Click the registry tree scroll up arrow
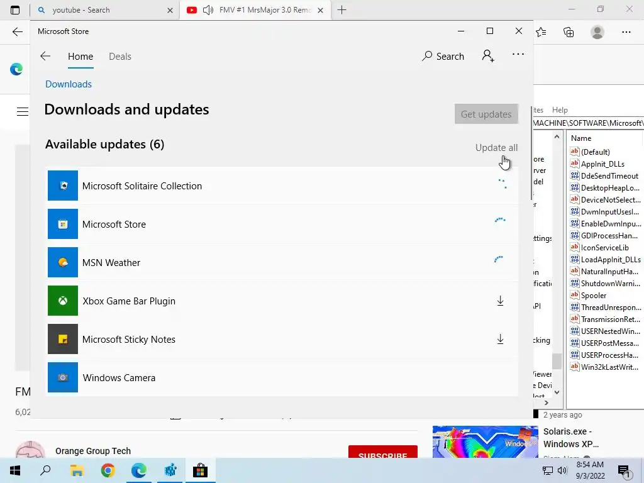Viewport: 644px width, 483px height. pyautogui.click(x=557, y=136)
